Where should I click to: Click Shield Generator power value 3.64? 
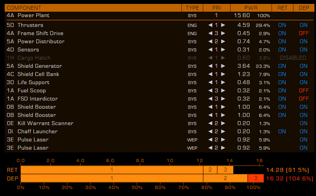click(243, 66)
